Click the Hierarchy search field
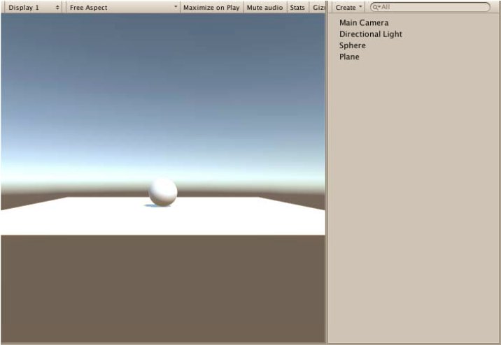The width and height of the screenshot is (501, 345). [430, 7]
